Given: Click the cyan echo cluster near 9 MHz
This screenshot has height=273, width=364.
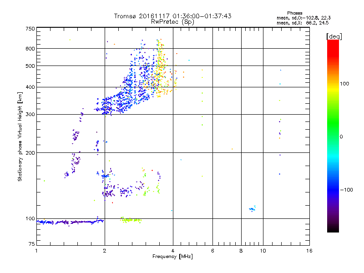Looking at the screenshot, I should [x=253, y=209].
